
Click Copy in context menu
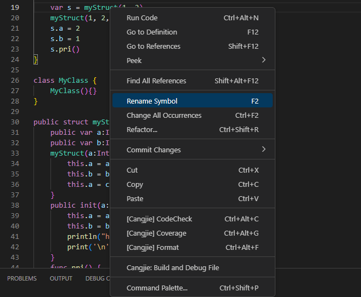(134, 184)
